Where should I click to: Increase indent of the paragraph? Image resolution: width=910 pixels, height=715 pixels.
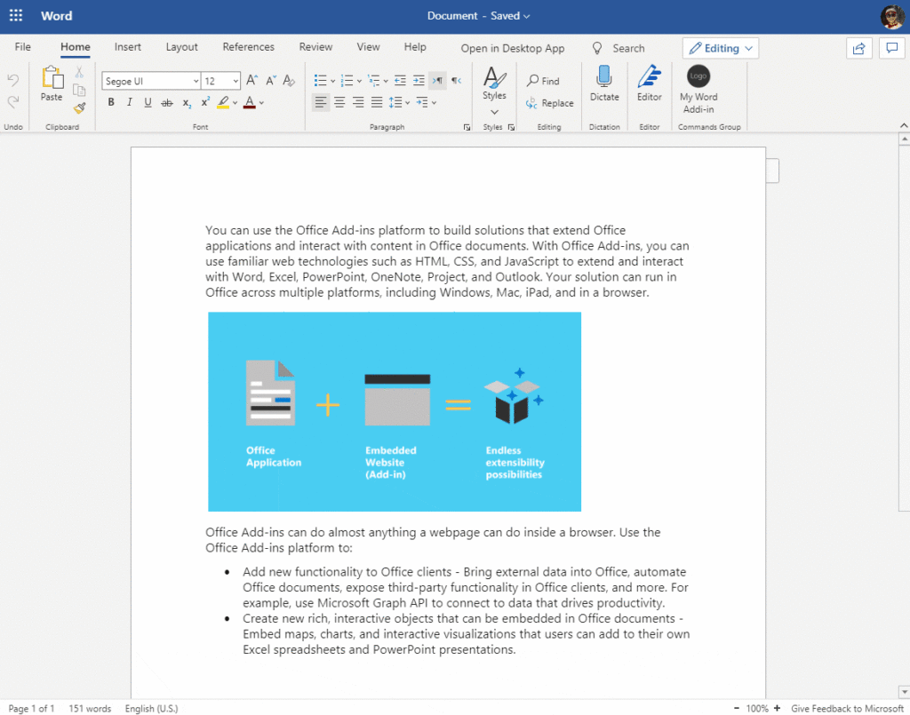point(419,81)
